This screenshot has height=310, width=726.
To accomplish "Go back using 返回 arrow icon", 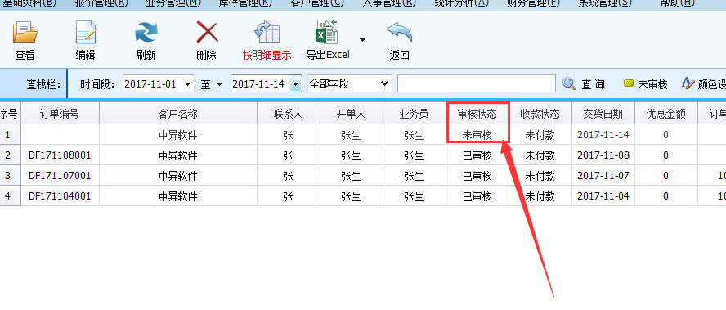I will point(399,33).
